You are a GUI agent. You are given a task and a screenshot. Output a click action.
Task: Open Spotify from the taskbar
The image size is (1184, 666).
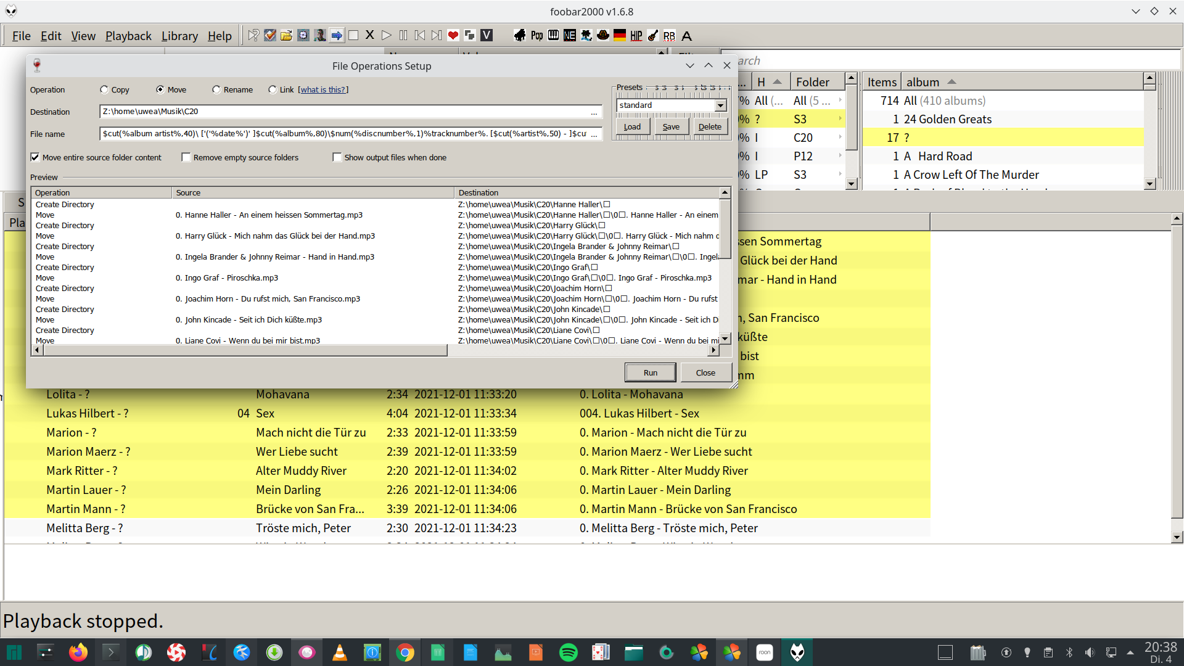(x=569, y=652)
